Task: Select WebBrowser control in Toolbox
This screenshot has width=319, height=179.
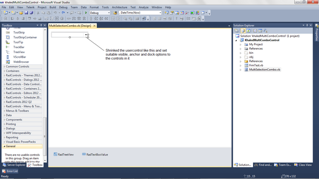Action: click(x=21, y=62)
